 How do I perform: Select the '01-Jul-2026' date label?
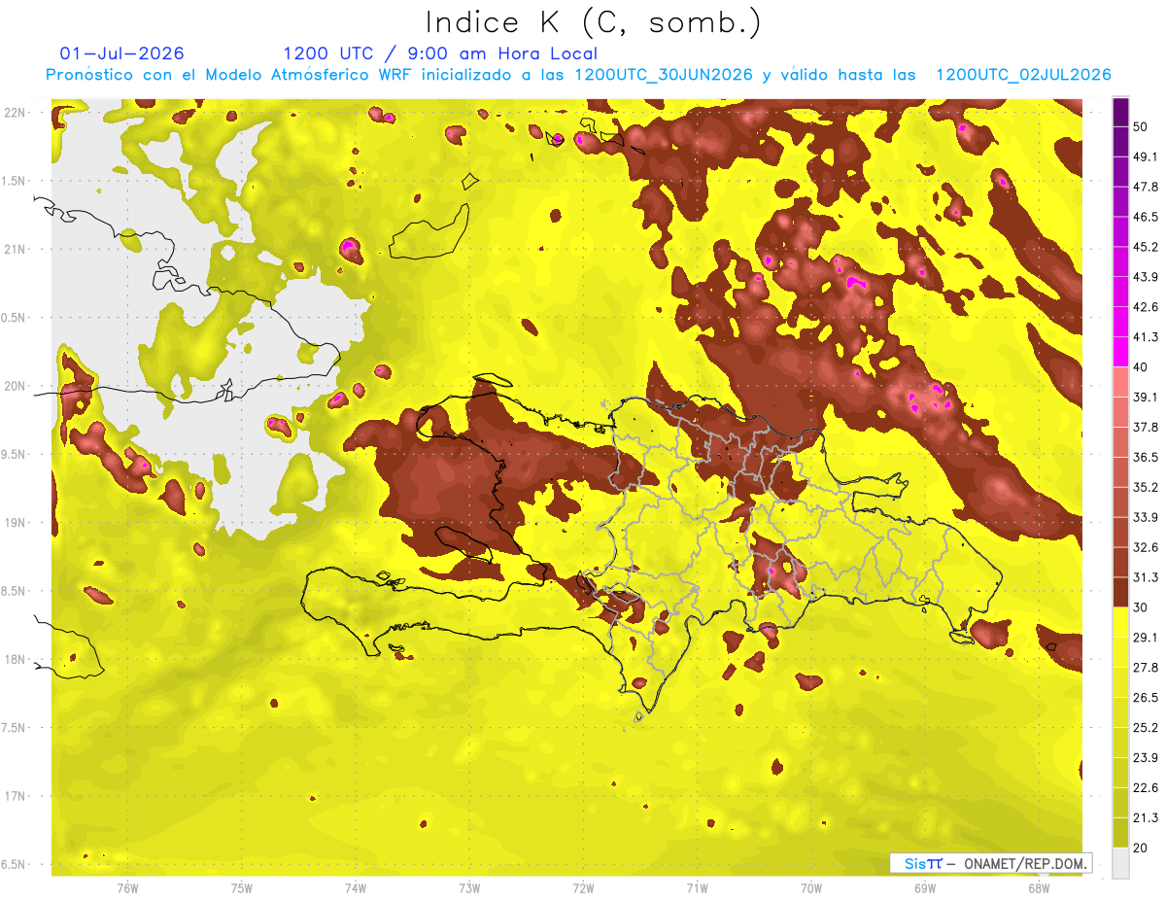click(122, 53)
